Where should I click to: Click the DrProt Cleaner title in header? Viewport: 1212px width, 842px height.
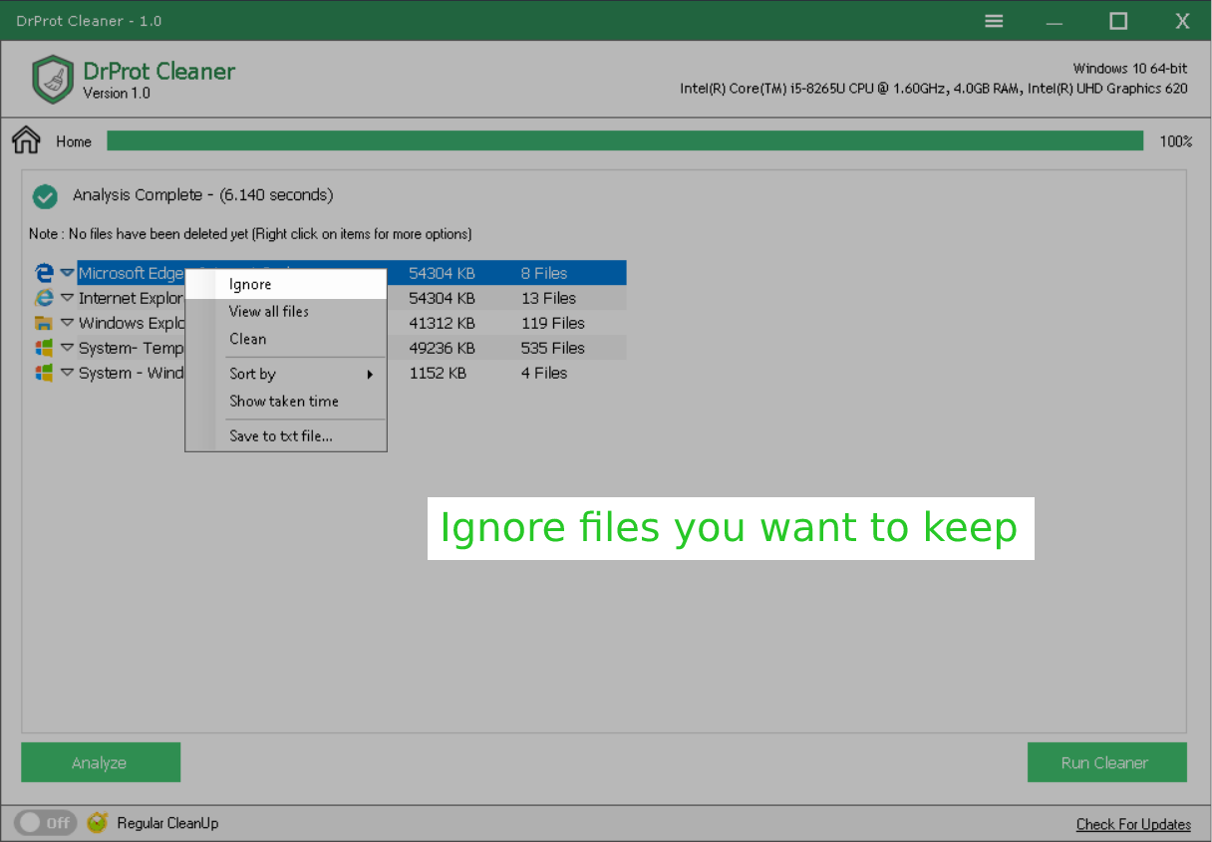pyautogui.click(x=159, y=71)
